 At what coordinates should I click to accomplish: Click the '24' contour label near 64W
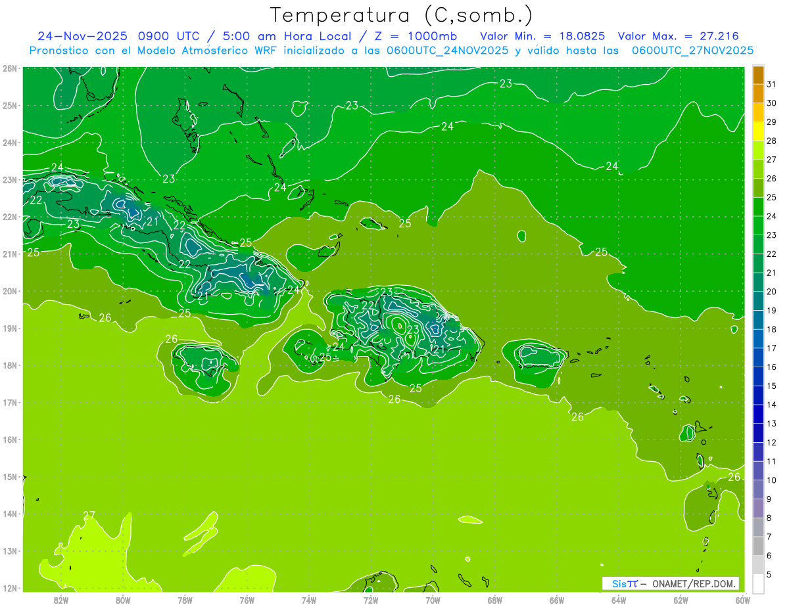(612, 166)
